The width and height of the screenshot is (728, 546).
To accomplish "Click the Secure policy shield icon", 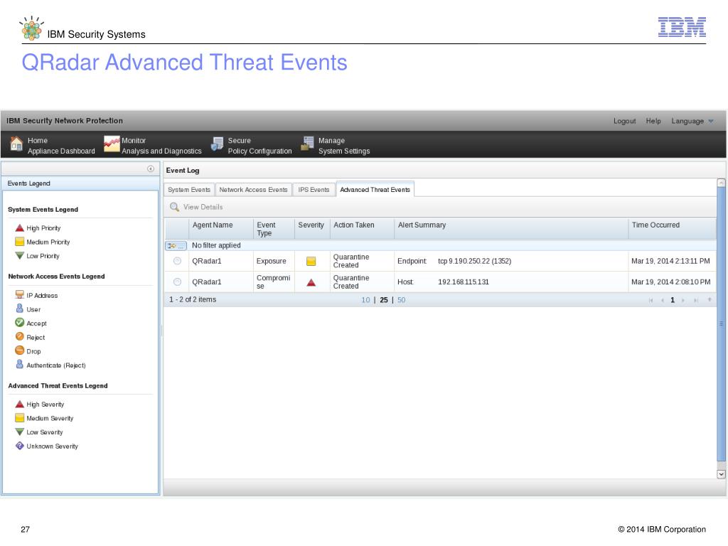I will click(218, 144).
